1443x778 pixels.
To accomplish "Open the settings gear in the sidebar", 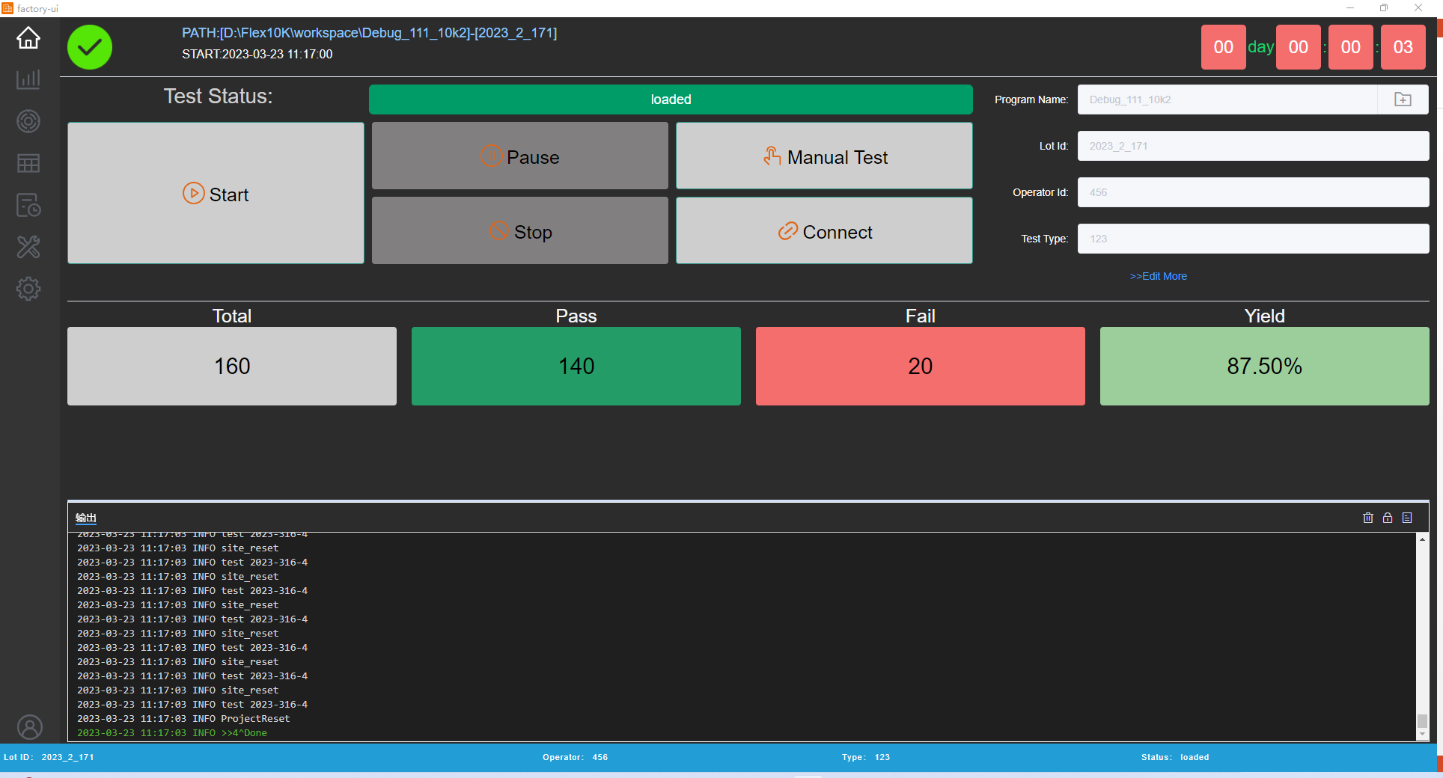I will 28,289.
